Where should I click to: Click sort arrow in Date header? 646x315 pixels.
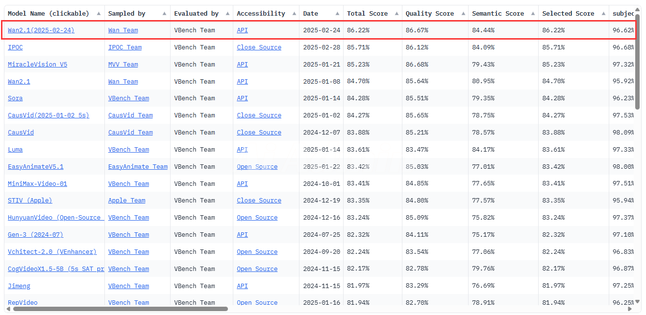[x=337, y=14]
